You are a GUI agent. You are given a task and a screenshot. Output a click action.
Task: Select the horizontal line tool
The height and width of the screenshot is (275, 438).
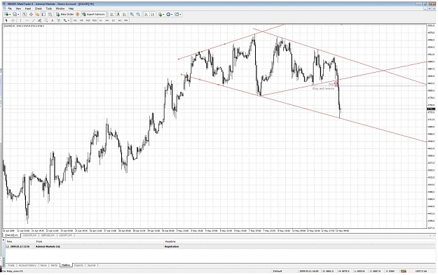click(27, 20)
